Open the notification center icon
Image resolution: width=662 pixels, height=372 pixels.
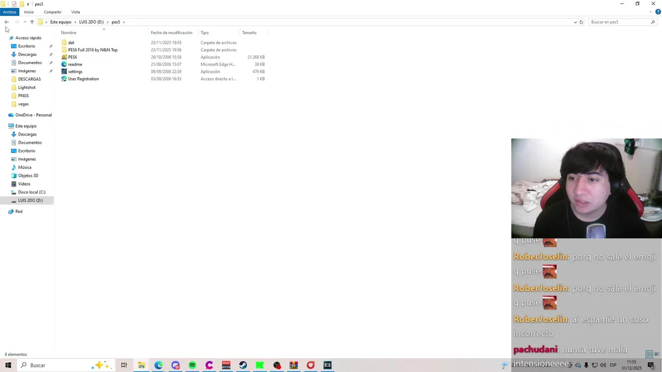pyautogui.click(x=651, y=365)
